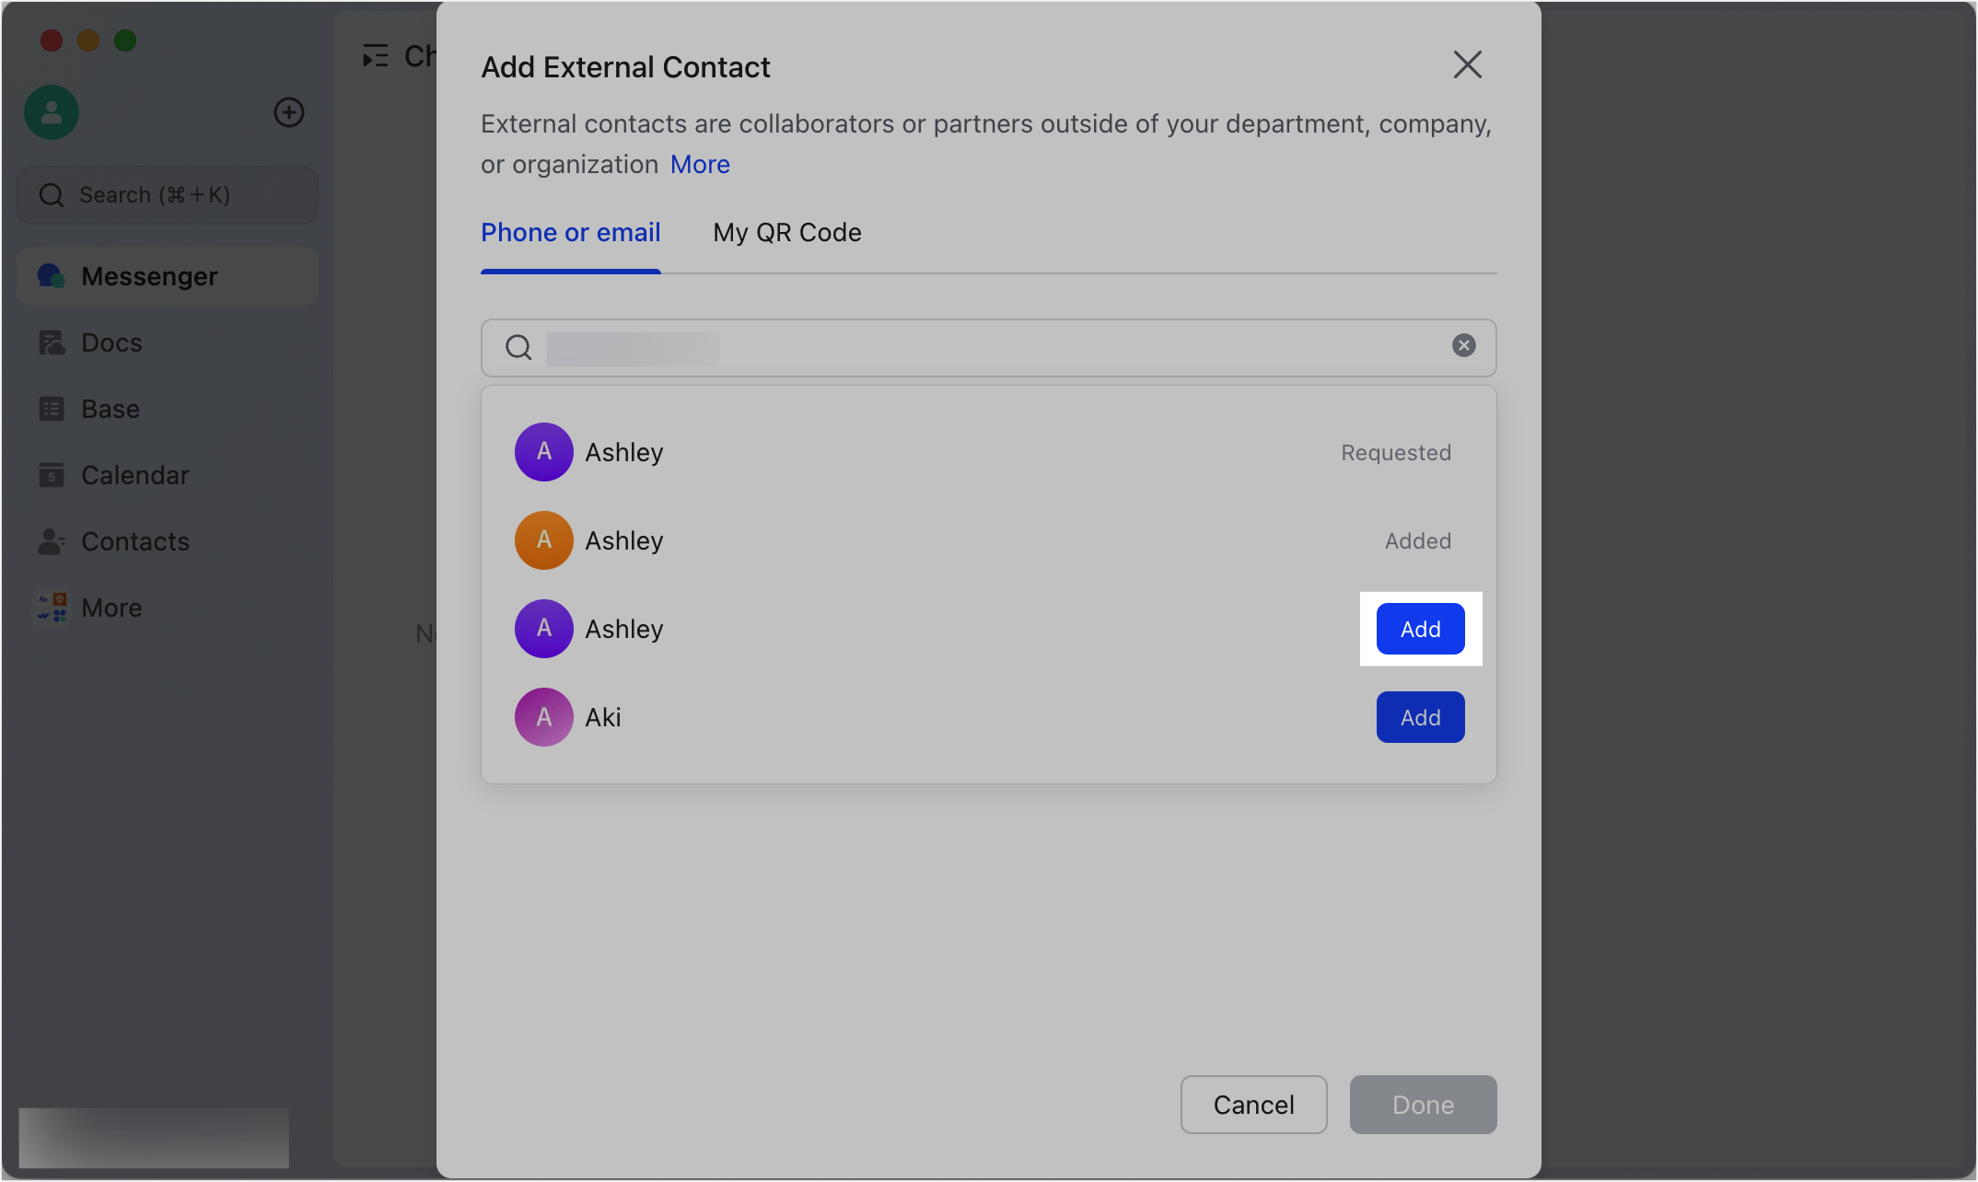This screenshot has height=1182, width=1978.
Task: Close the Add External Contact dialog
Action: 1467,64
